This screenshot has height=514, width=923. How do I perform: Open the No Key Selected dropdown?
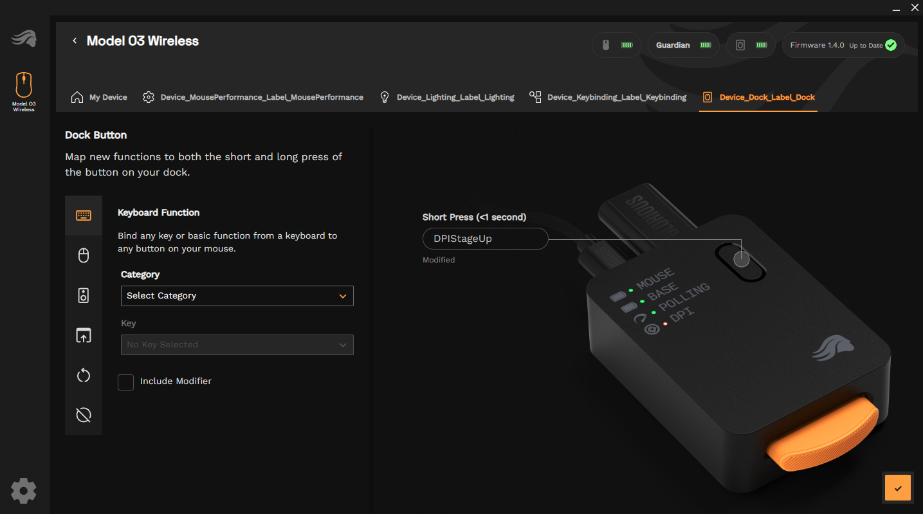click(x=237, y=345)
